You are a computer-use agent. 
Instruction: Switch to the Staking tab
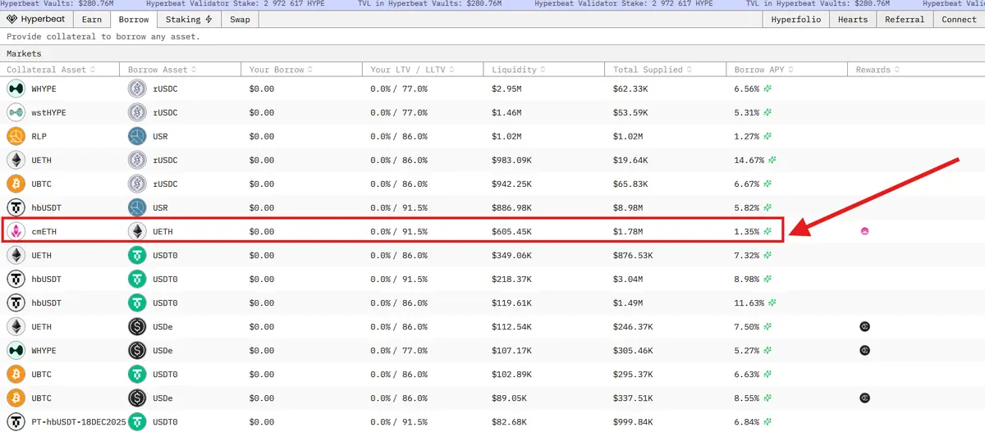189,20
